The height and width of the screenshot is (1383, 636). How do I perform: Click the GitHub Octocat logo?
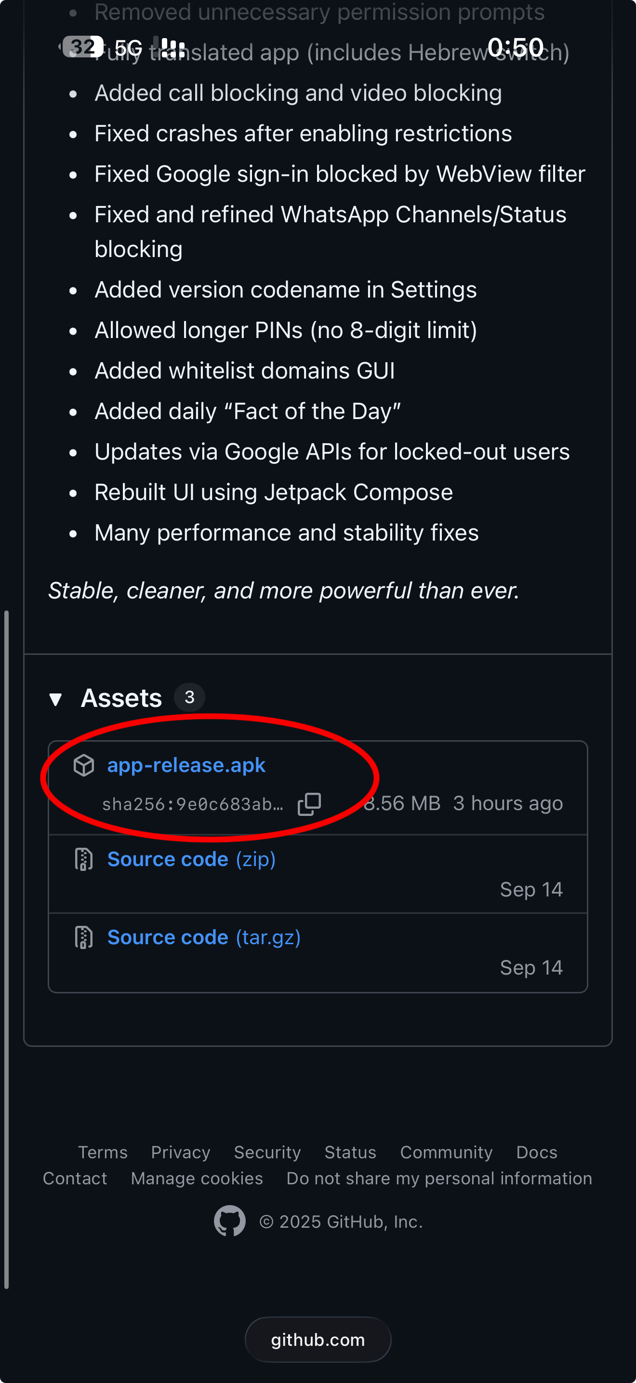pyautogui.click(x=230, y=1221)
